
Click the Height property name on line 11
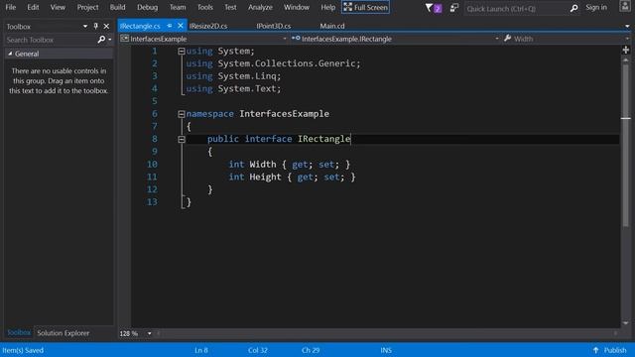[265, 177]
